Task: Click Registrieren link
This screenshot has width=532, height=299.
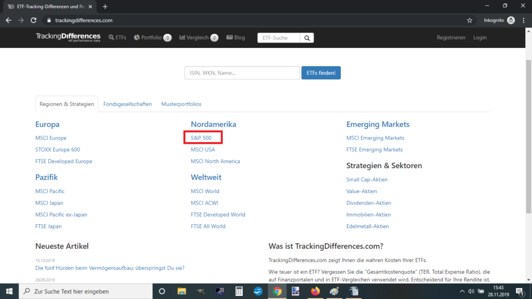Action: click(x=451, y=37)
